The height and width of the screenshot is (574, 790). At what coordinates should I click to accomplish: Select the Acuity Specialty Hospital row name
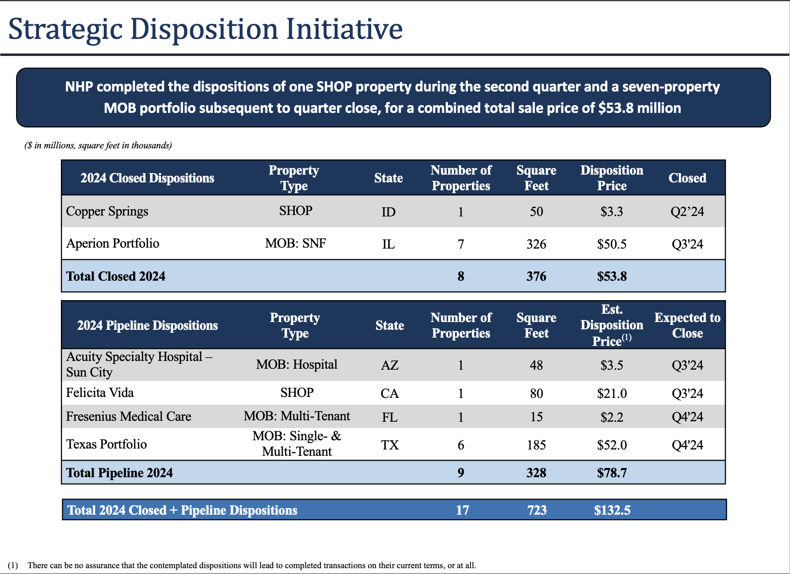(x=139, y=364)
